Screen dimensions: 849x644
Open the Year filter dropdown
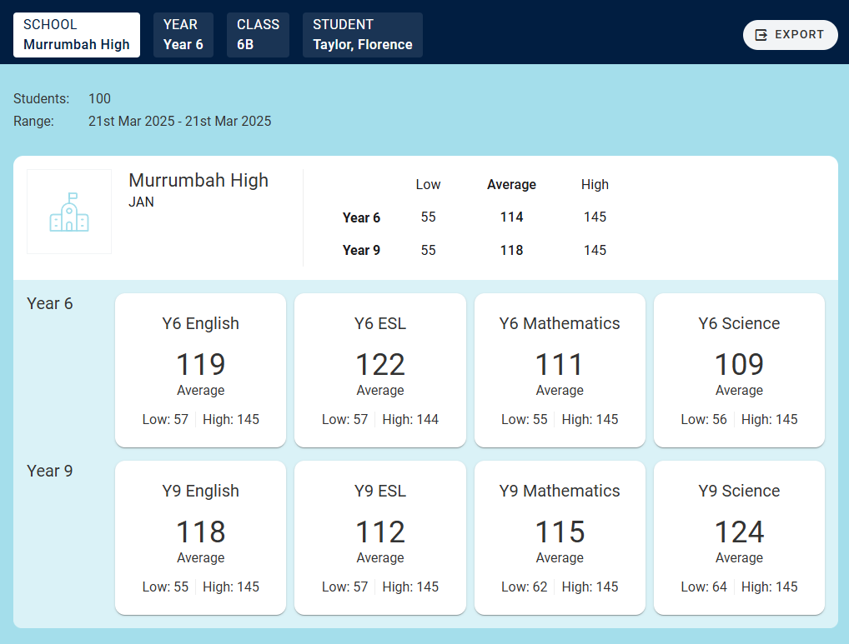183,35
